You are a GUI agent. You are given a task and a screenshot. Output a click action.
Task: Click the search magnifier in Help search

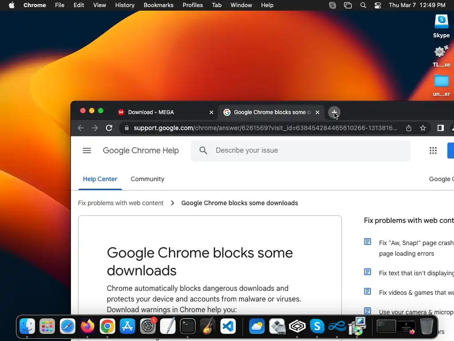(203, 150)
